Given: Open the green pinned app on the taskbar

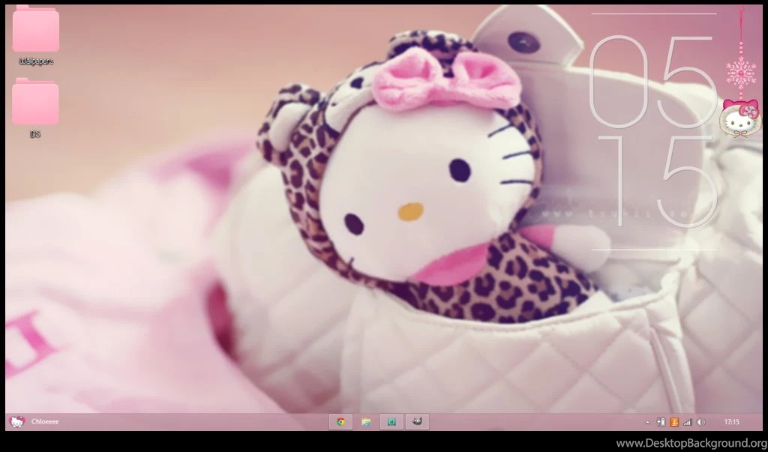Looking at the screenshot, I should tap(391, 422).
